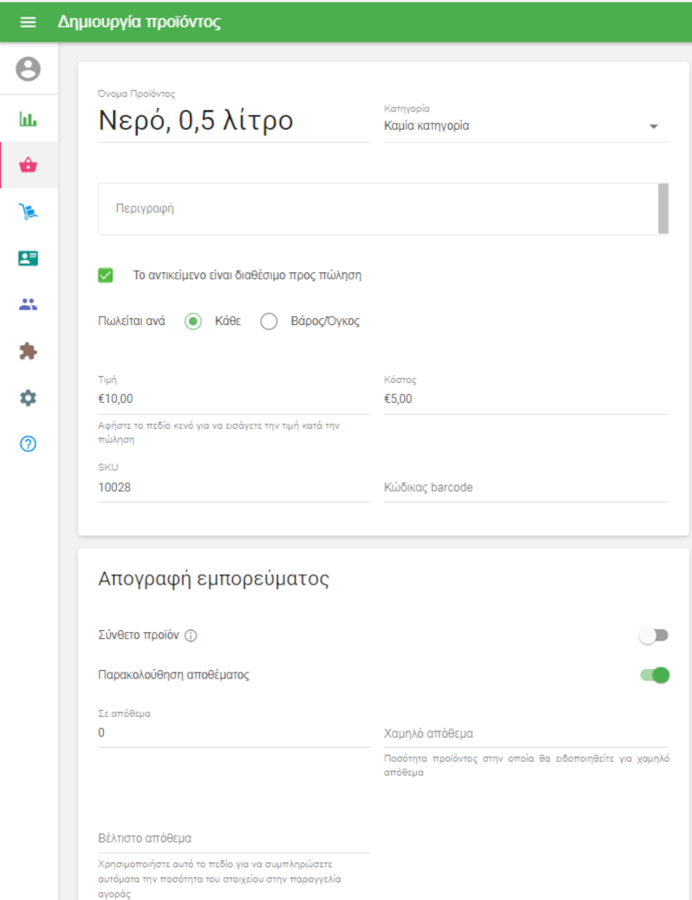Open the integrations puzzle piece icon
The image size is (692, 900).
[x=29, y=351]
